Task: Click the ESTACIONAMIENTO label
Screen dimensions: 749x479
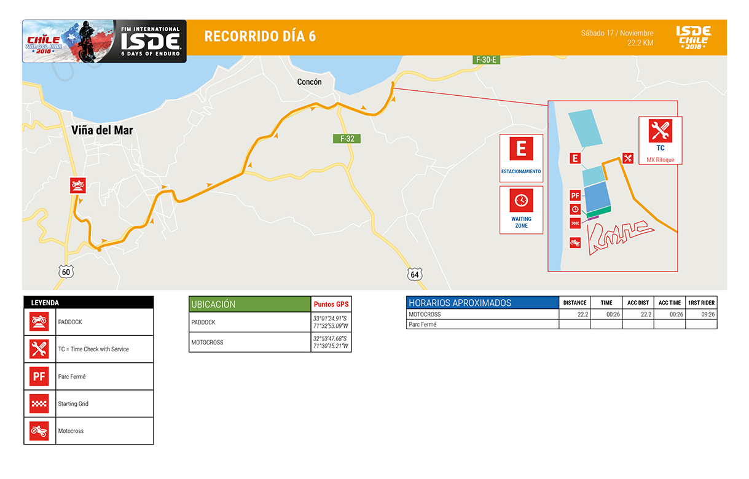Action: [x=521, y=171]
